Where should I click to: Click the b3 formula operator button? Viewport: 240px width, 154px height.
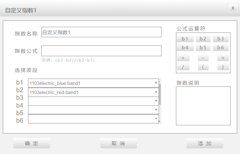[x=221, y=39]
